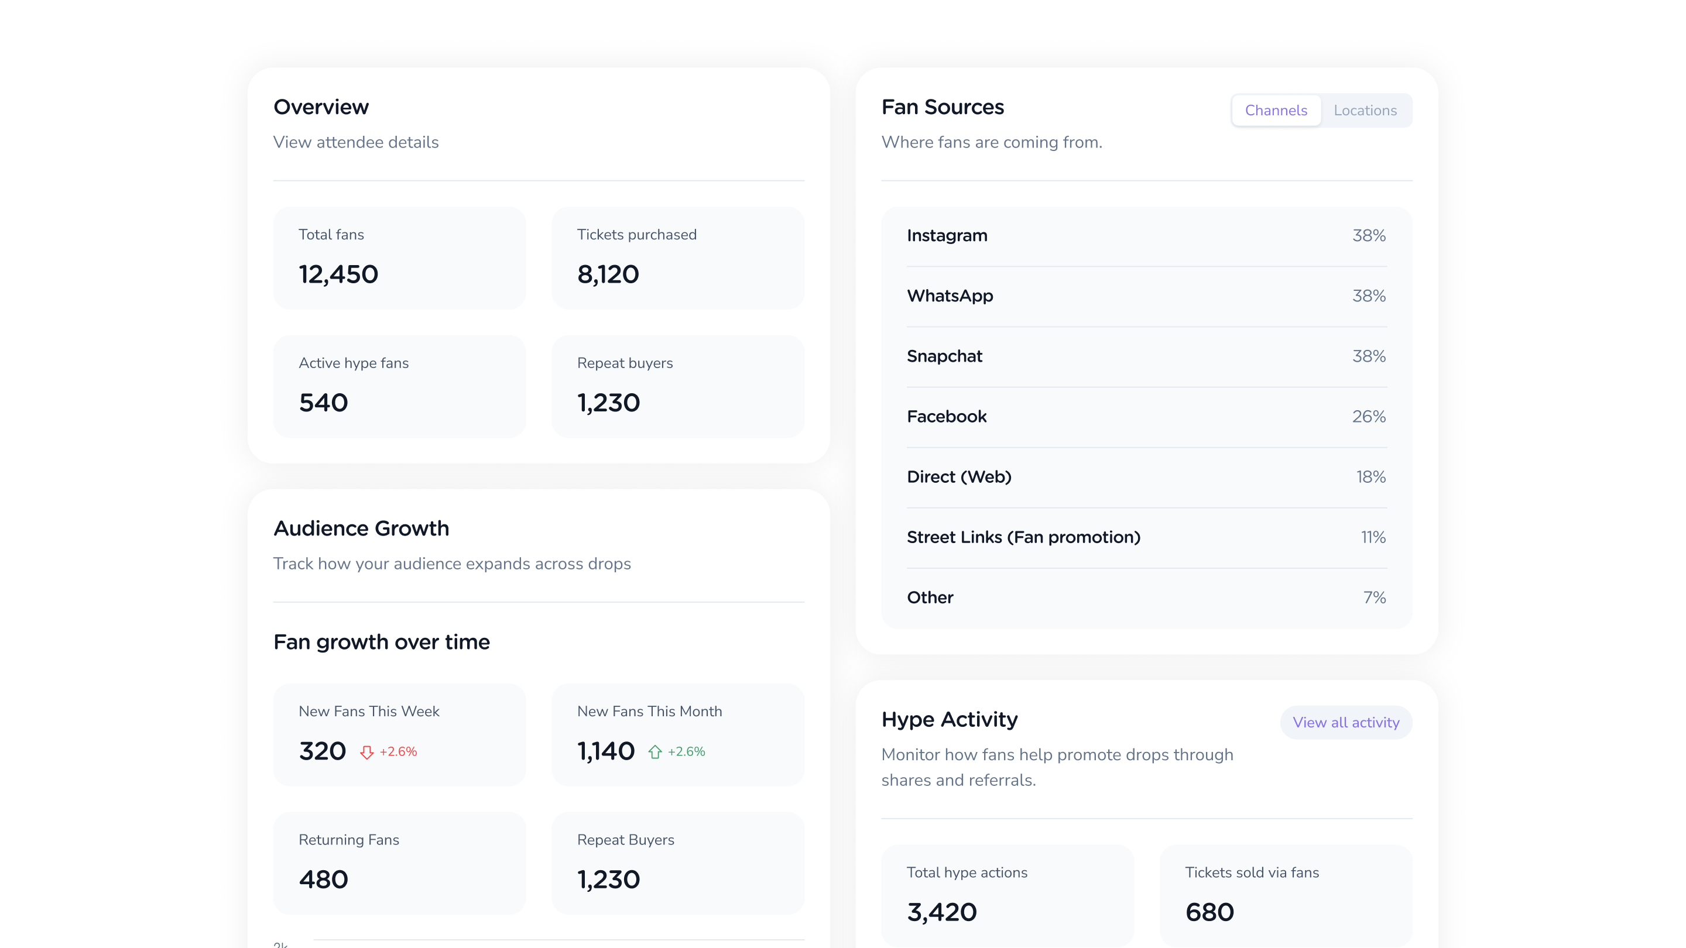Click the 8,120 tickets purchased value

click(608, 274)
